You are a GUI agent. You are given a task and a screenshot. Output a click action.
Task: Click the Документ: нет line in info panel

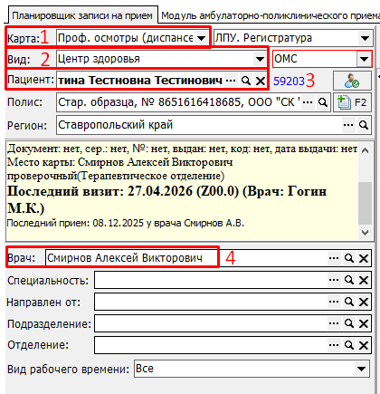(182, 149)
